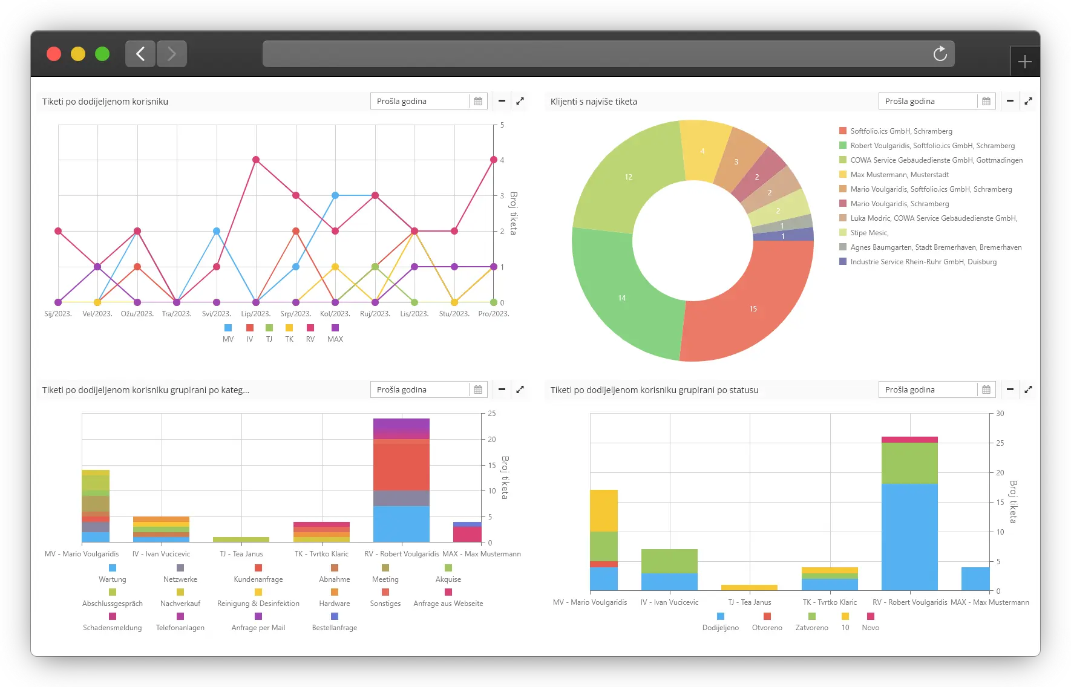The height and width of the screenshot is (687, 1071).
Task: Collapse the top-left line chart panel
Action: pos(502,101)
